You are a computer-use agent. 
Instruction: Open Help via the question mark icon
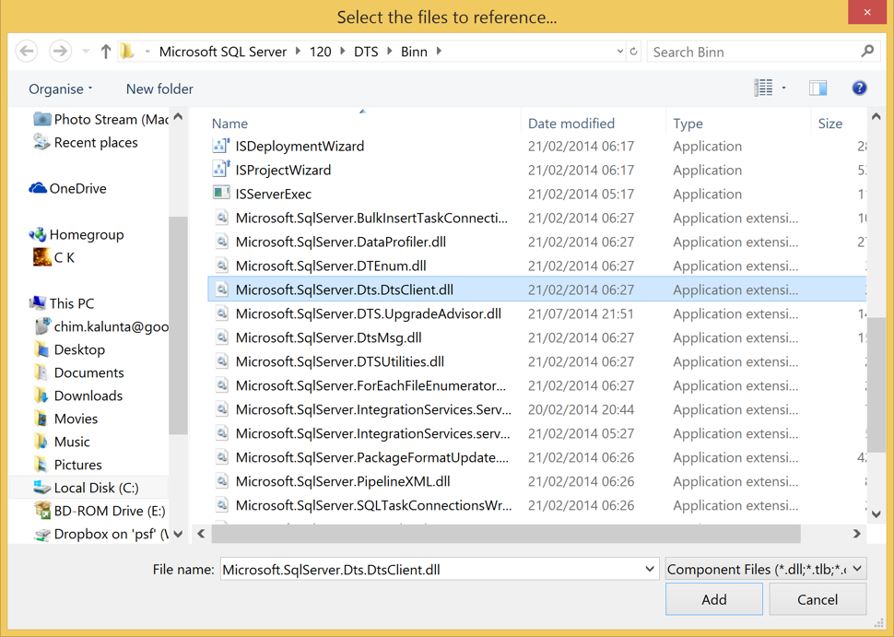pos(858,88)
